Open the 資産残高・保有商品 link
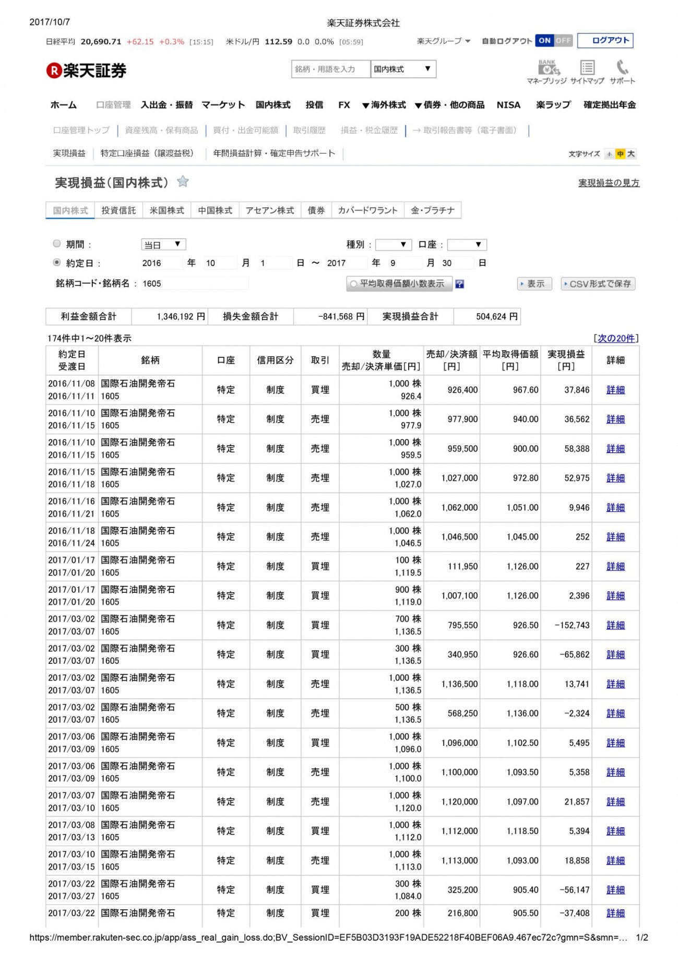The height and width of the screenshot is (960, 678). (161, 131)
